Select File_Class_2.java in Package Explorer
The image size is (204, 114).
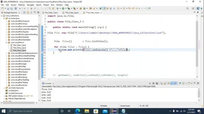pyautogui.click(x=19, y=48)
